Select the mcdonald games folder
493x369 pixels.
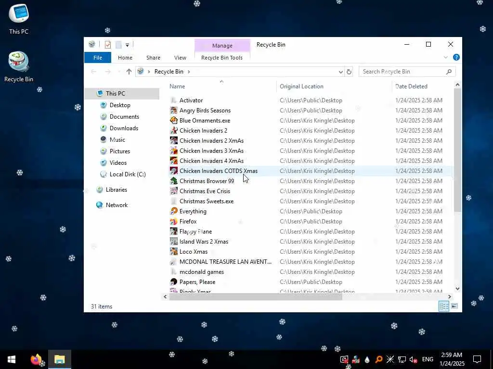point(202,272)
